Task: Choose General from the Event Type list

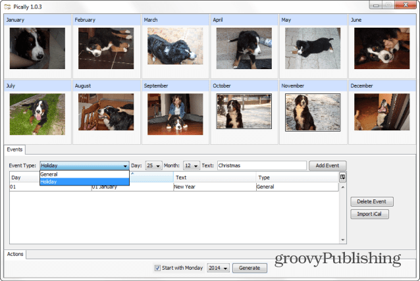Action: [84, 174]
